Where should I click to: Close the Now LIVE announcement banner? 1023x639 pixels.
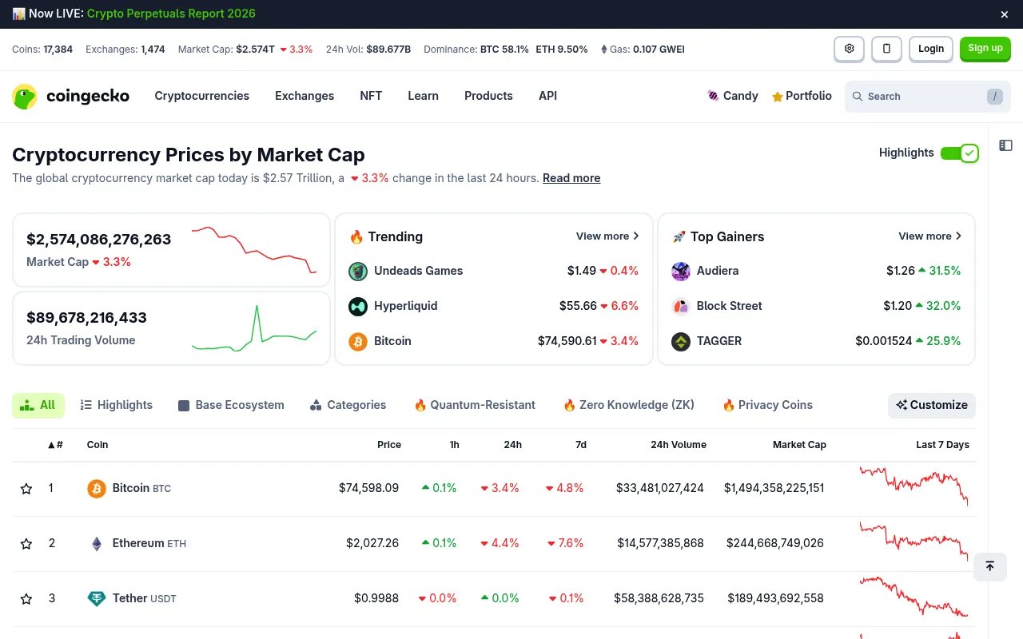point(1005,14)
